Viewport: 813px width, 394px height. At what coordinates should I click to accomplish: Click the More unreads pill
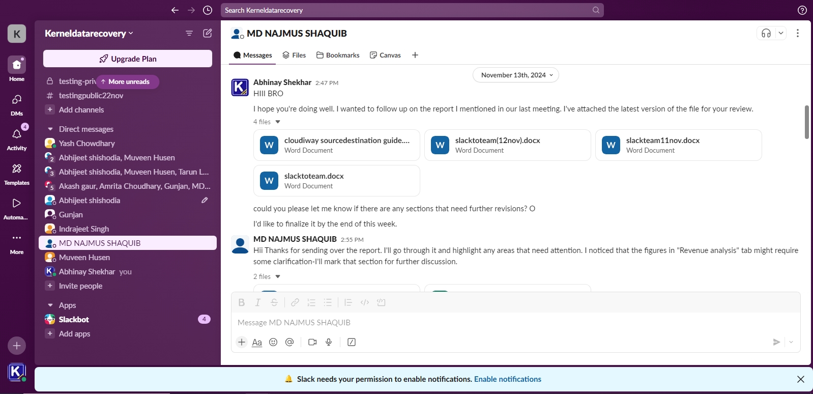pyautogui.click(x=128, y=81)
